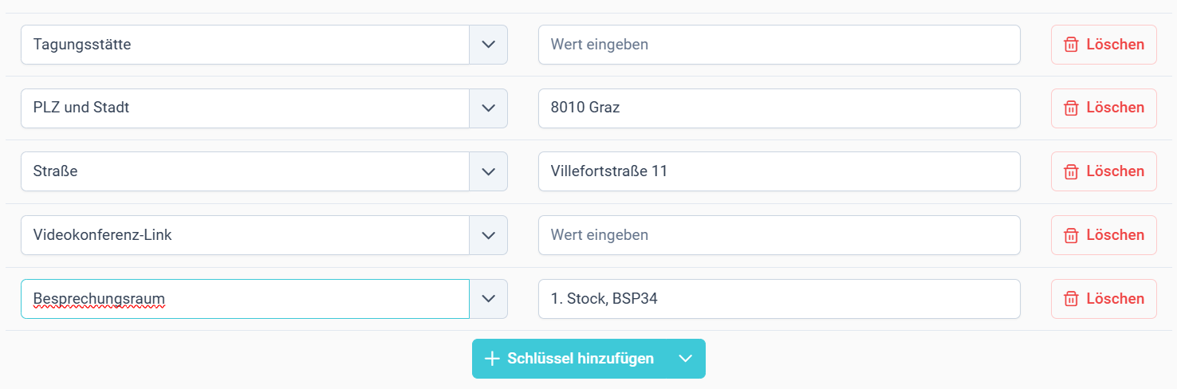Image resolution: width=1177 pixels, height=389 pixels.
Task: Expand chevron beside Schlüssel hinzufügen
Action: pyautogui.click(x=686, y=359)
